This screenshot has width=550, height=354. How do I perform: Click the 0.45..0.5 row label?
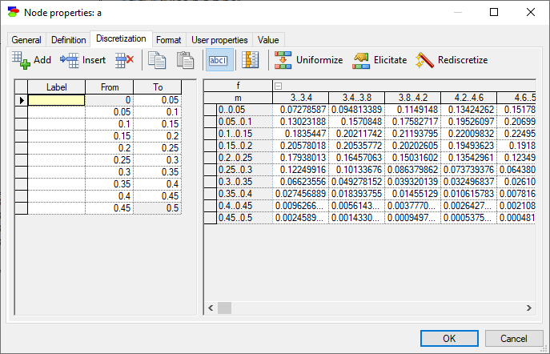tap(245, 218)
